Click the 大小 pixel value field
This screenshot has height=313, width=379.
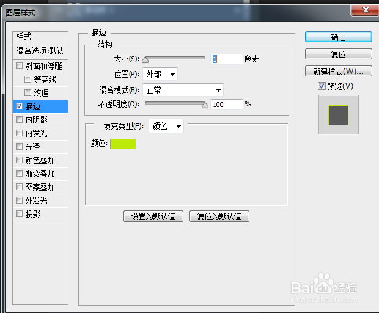[226, 59]
